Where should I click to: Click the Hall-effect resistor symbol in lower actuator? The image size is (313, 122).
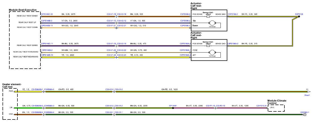208,46
